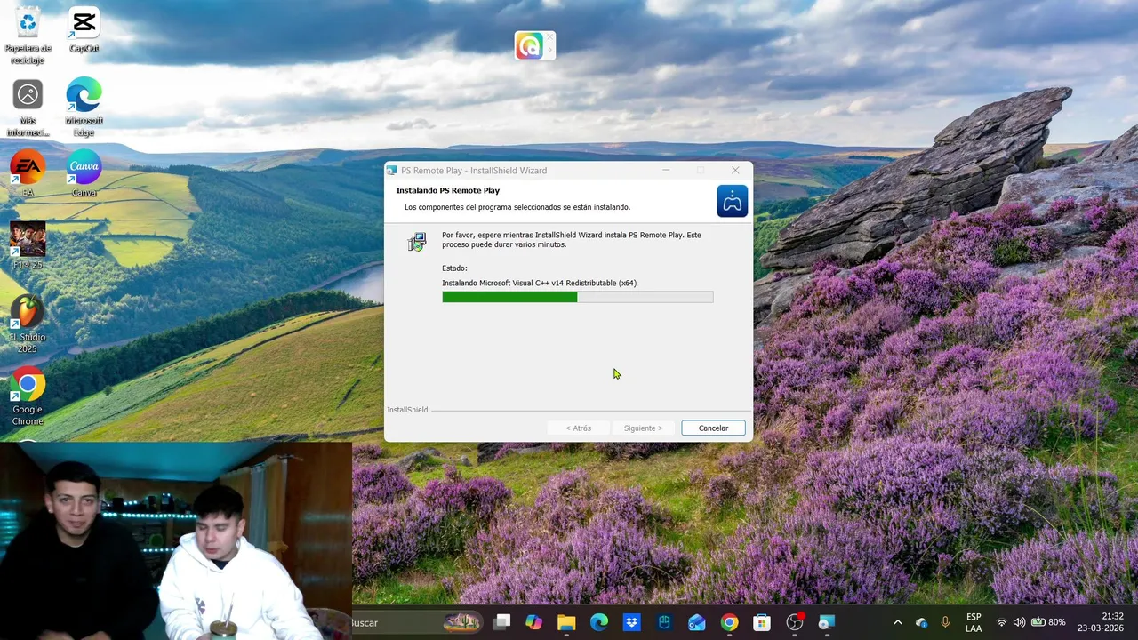Open Microsoft Edge on the taskbar
The image size is (1138, 640).
pyautogui.click(x=599, y=622)
